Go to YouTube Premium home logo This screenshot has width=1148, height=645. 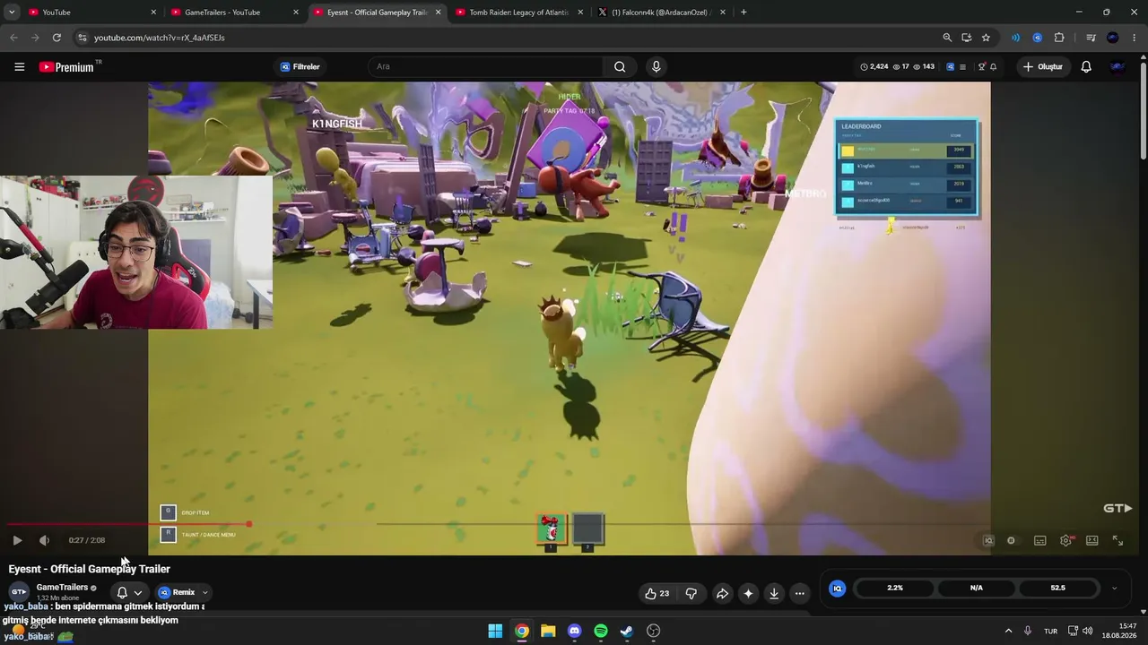coord(66,66)
